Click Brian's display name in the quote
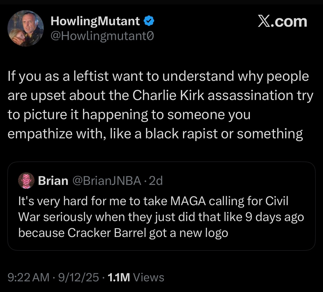323x292 pixels. pos(53,181)
